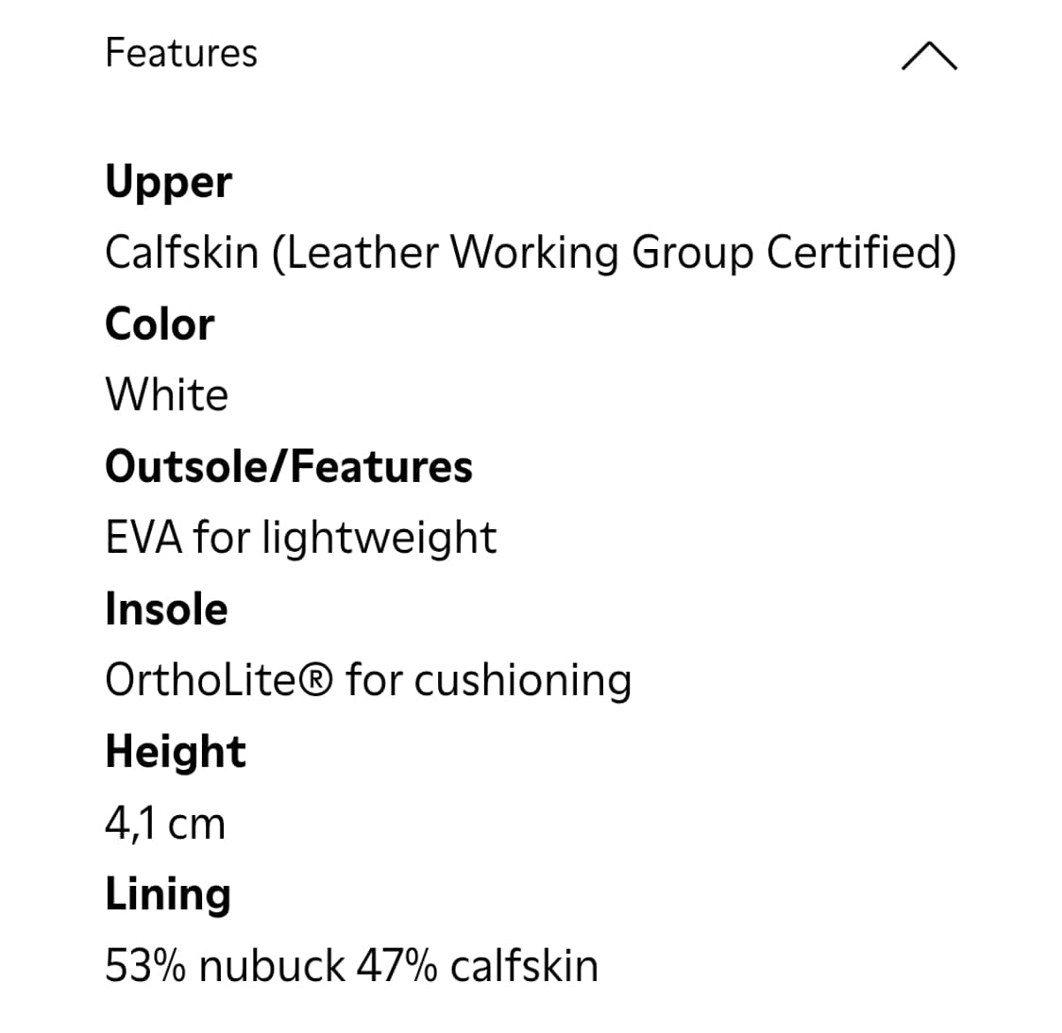Click the White color value
The width and height of the screenshot is (1062, 1033).
pyautogui.click(x=166, y=395)
